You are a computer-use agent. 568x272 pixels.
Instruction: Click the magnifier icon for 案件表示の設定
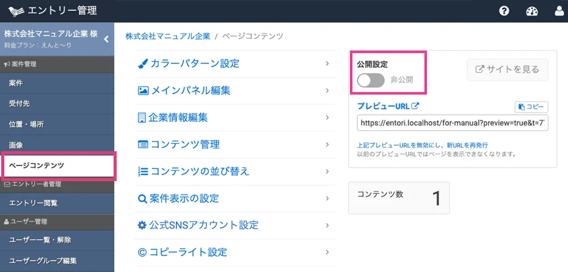coord(142,199)
